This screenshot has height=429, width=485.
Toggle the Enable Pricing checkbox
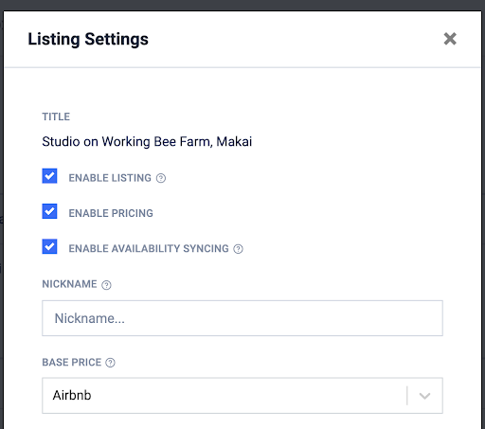pyautogui.click(x=49, y=211)
